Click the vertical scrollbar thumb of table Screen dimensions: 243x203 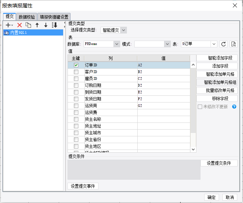[193, 100]
